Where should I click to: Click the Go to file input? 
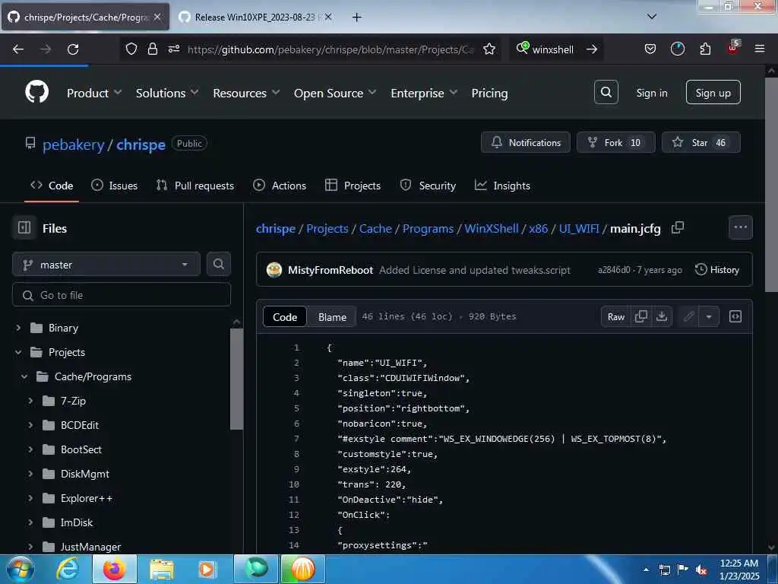(x=122, y=295)
